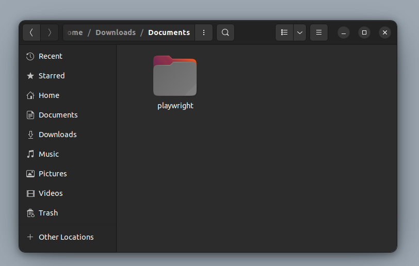The height and width of the screenshot is (266, 419).
Task: Select the Documents path bar segment
Action: click(169, 32)
